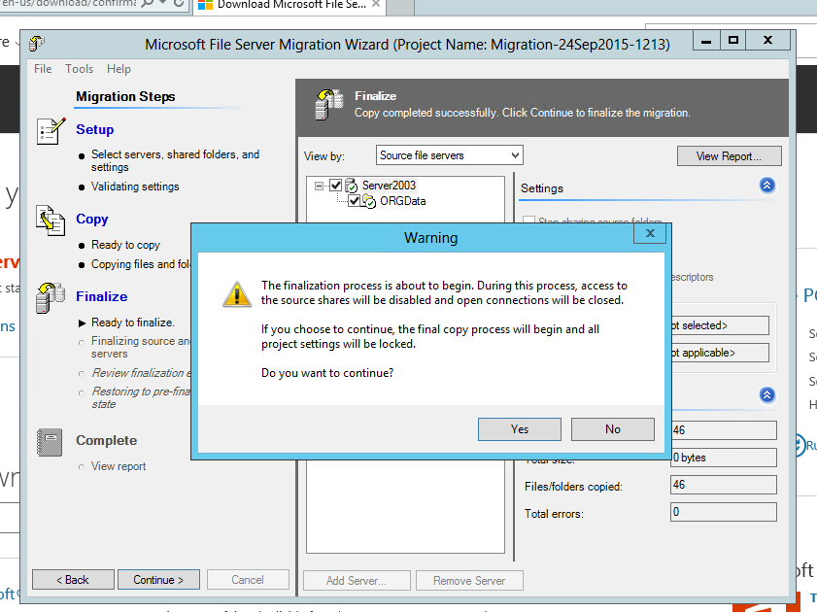Click the Files/folders copied value field
This screenshot has width=817, height=612.
click(x=723, y=485)
